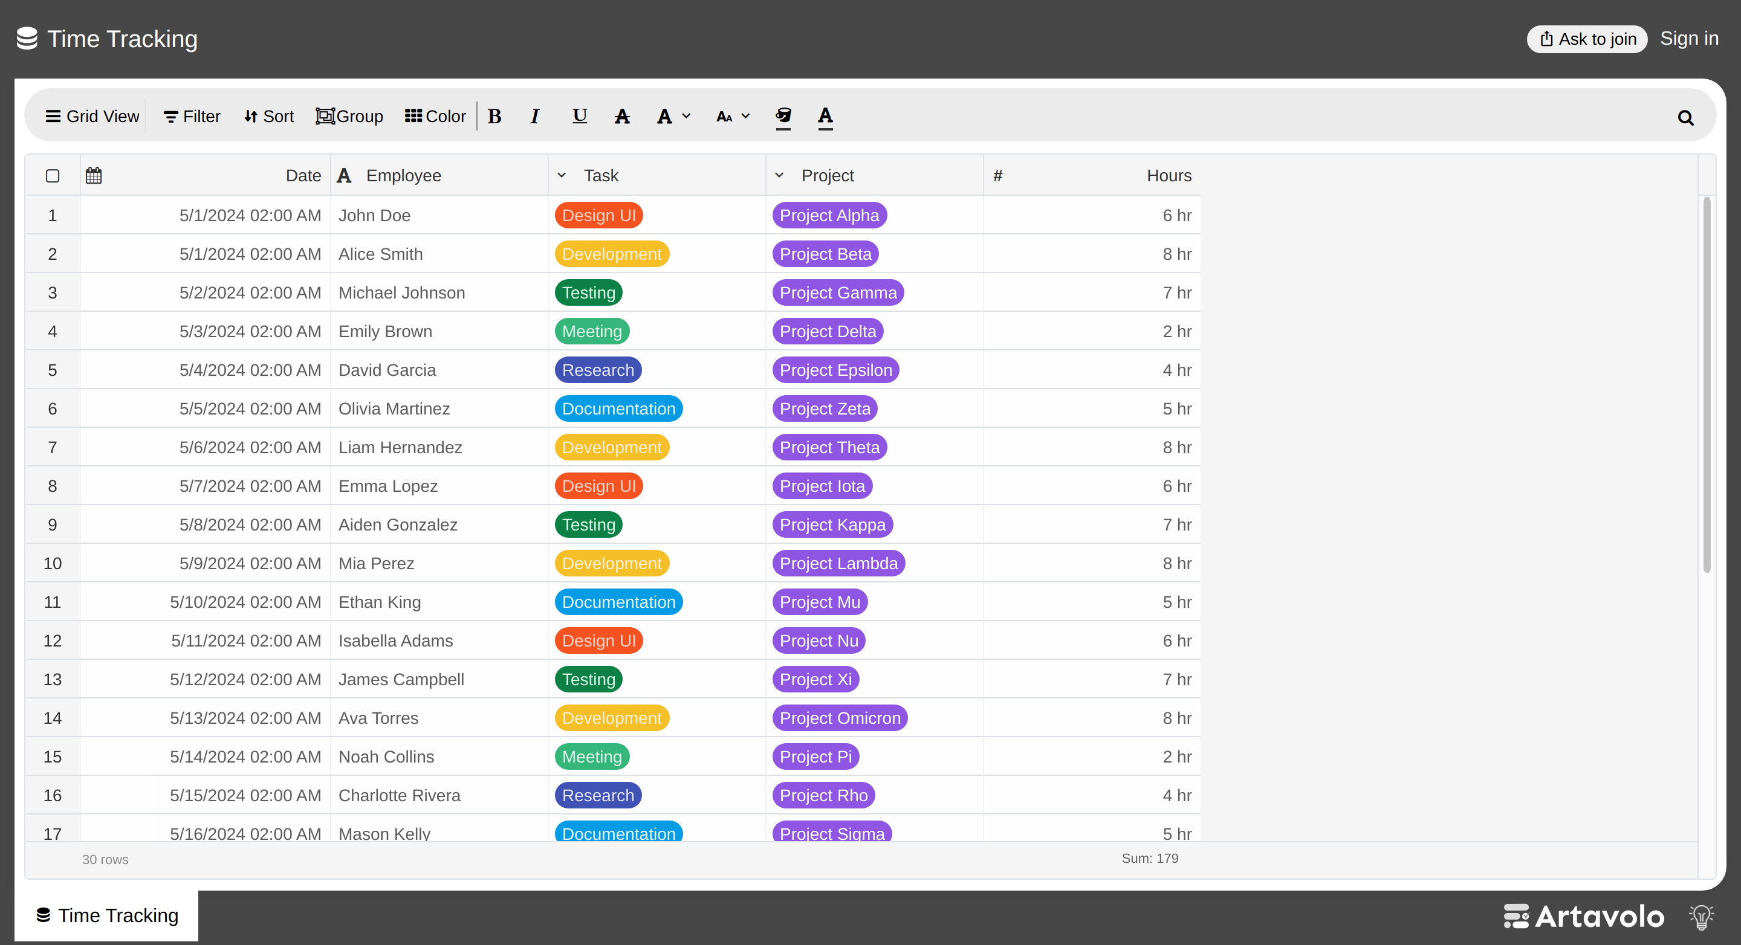Click the vertical scrollbar of the table
Image resolution: width=1741 pixels, height=945 pixels.
1706,385
